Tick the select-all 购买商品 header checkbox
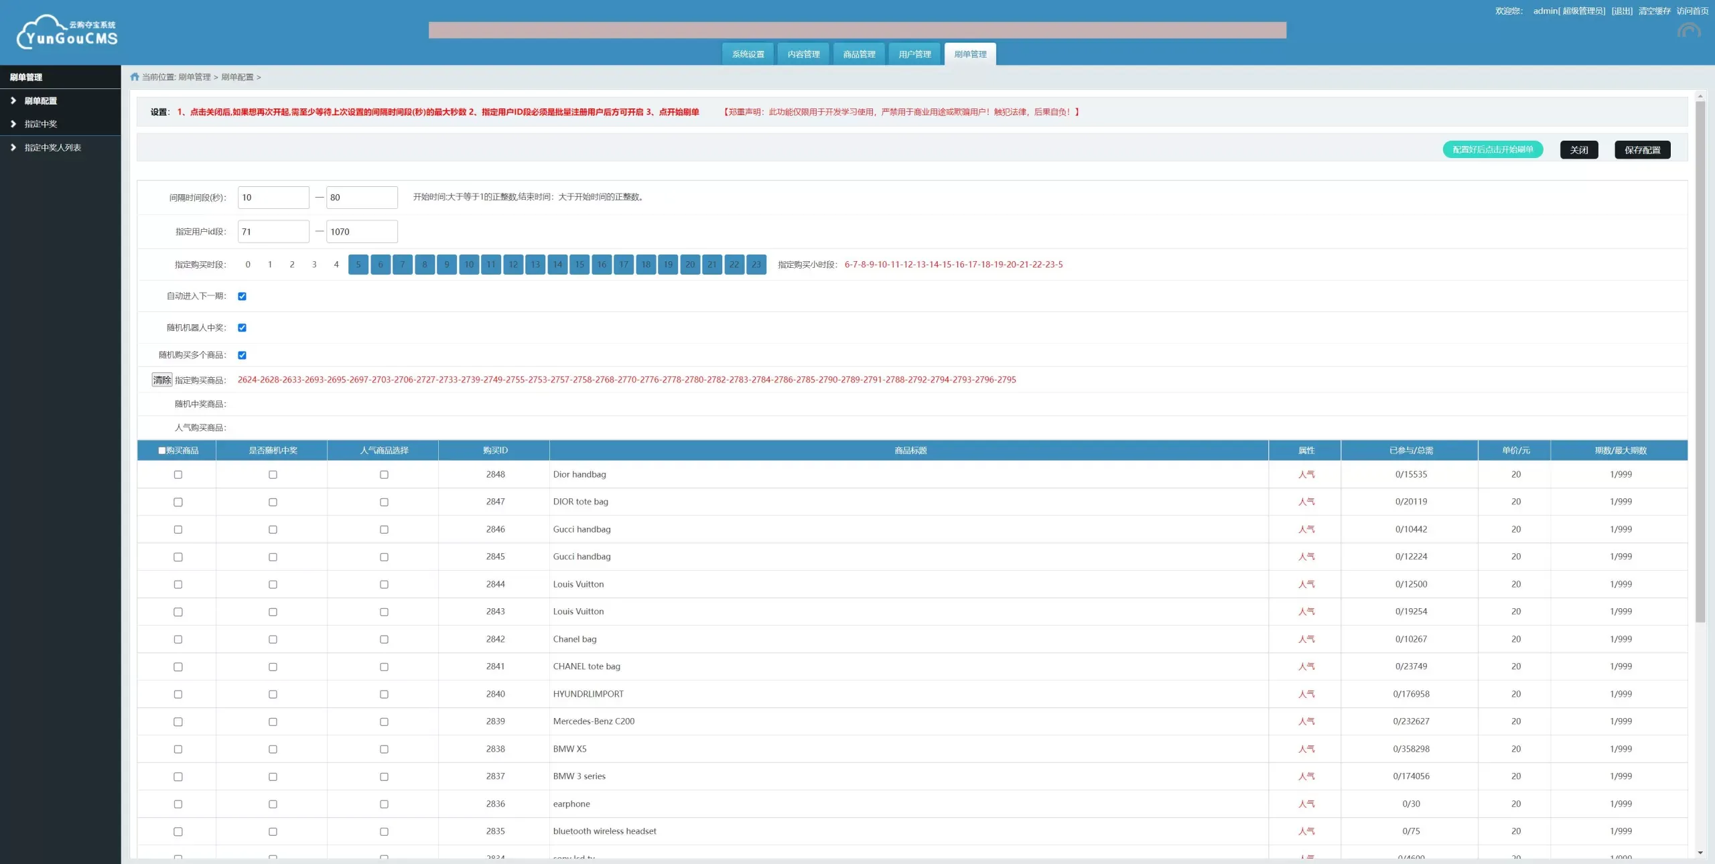Viewport: 1715px width, 864px height. click(x=161, y=451)
